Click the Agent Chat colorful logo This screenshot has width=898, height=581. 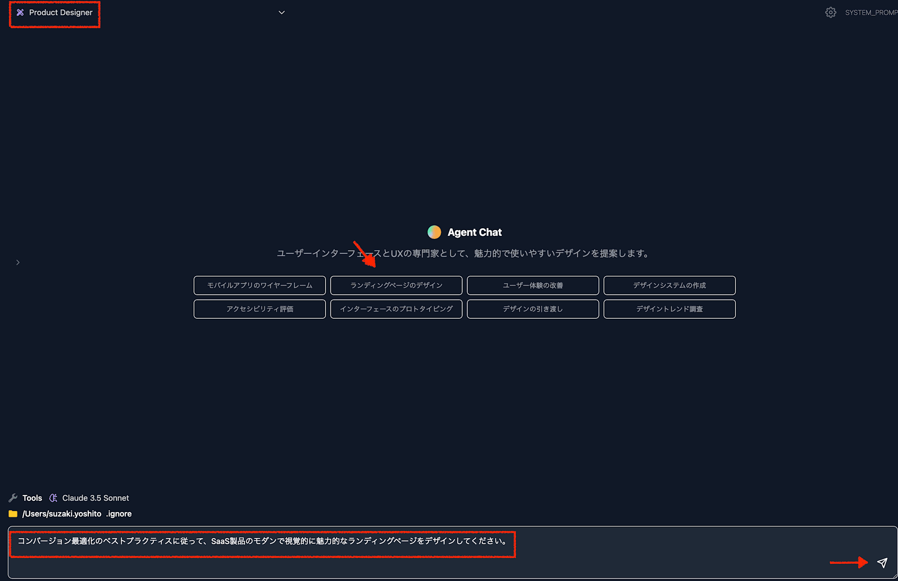[x=434, y=232]
